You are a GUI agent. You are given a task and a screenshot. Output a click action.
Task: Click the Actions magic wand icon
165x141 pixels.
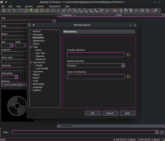click(102, 11)
